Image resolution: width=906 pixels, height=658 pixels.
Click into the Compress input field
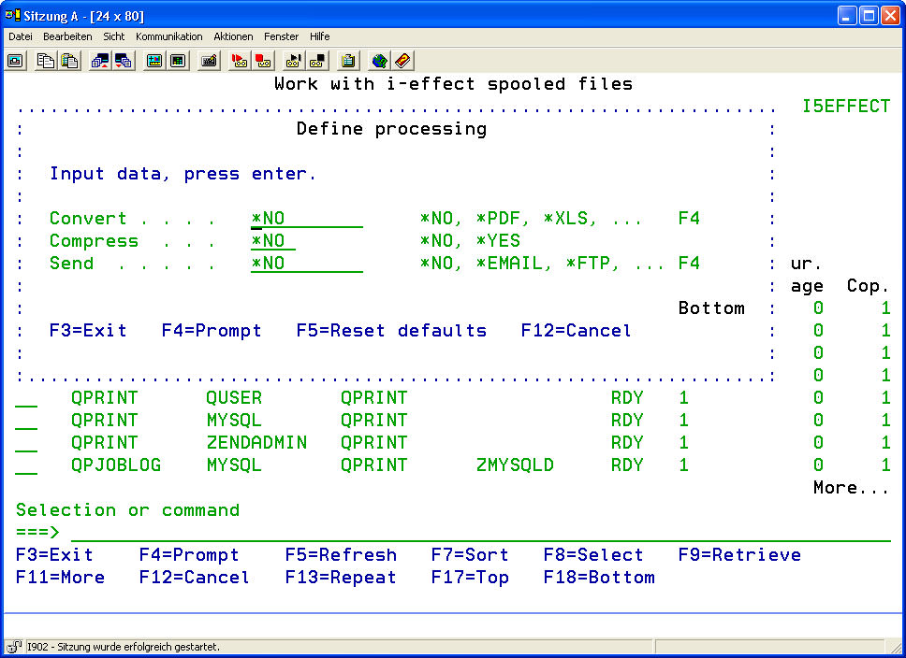pos(273,241)
